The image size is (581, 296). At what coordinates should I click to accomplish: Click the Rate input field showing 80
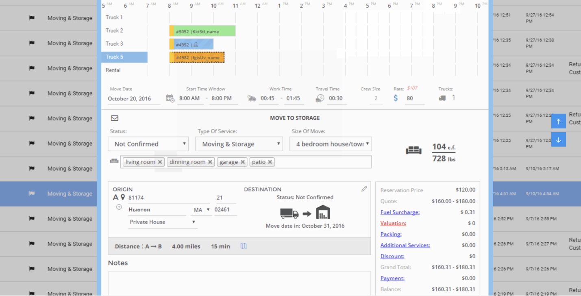[414, 98]
